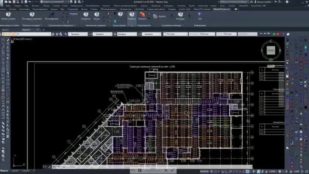Click the workspace gear icon in status bar
This screenshot has height=174, width=309.
(280, 172)
